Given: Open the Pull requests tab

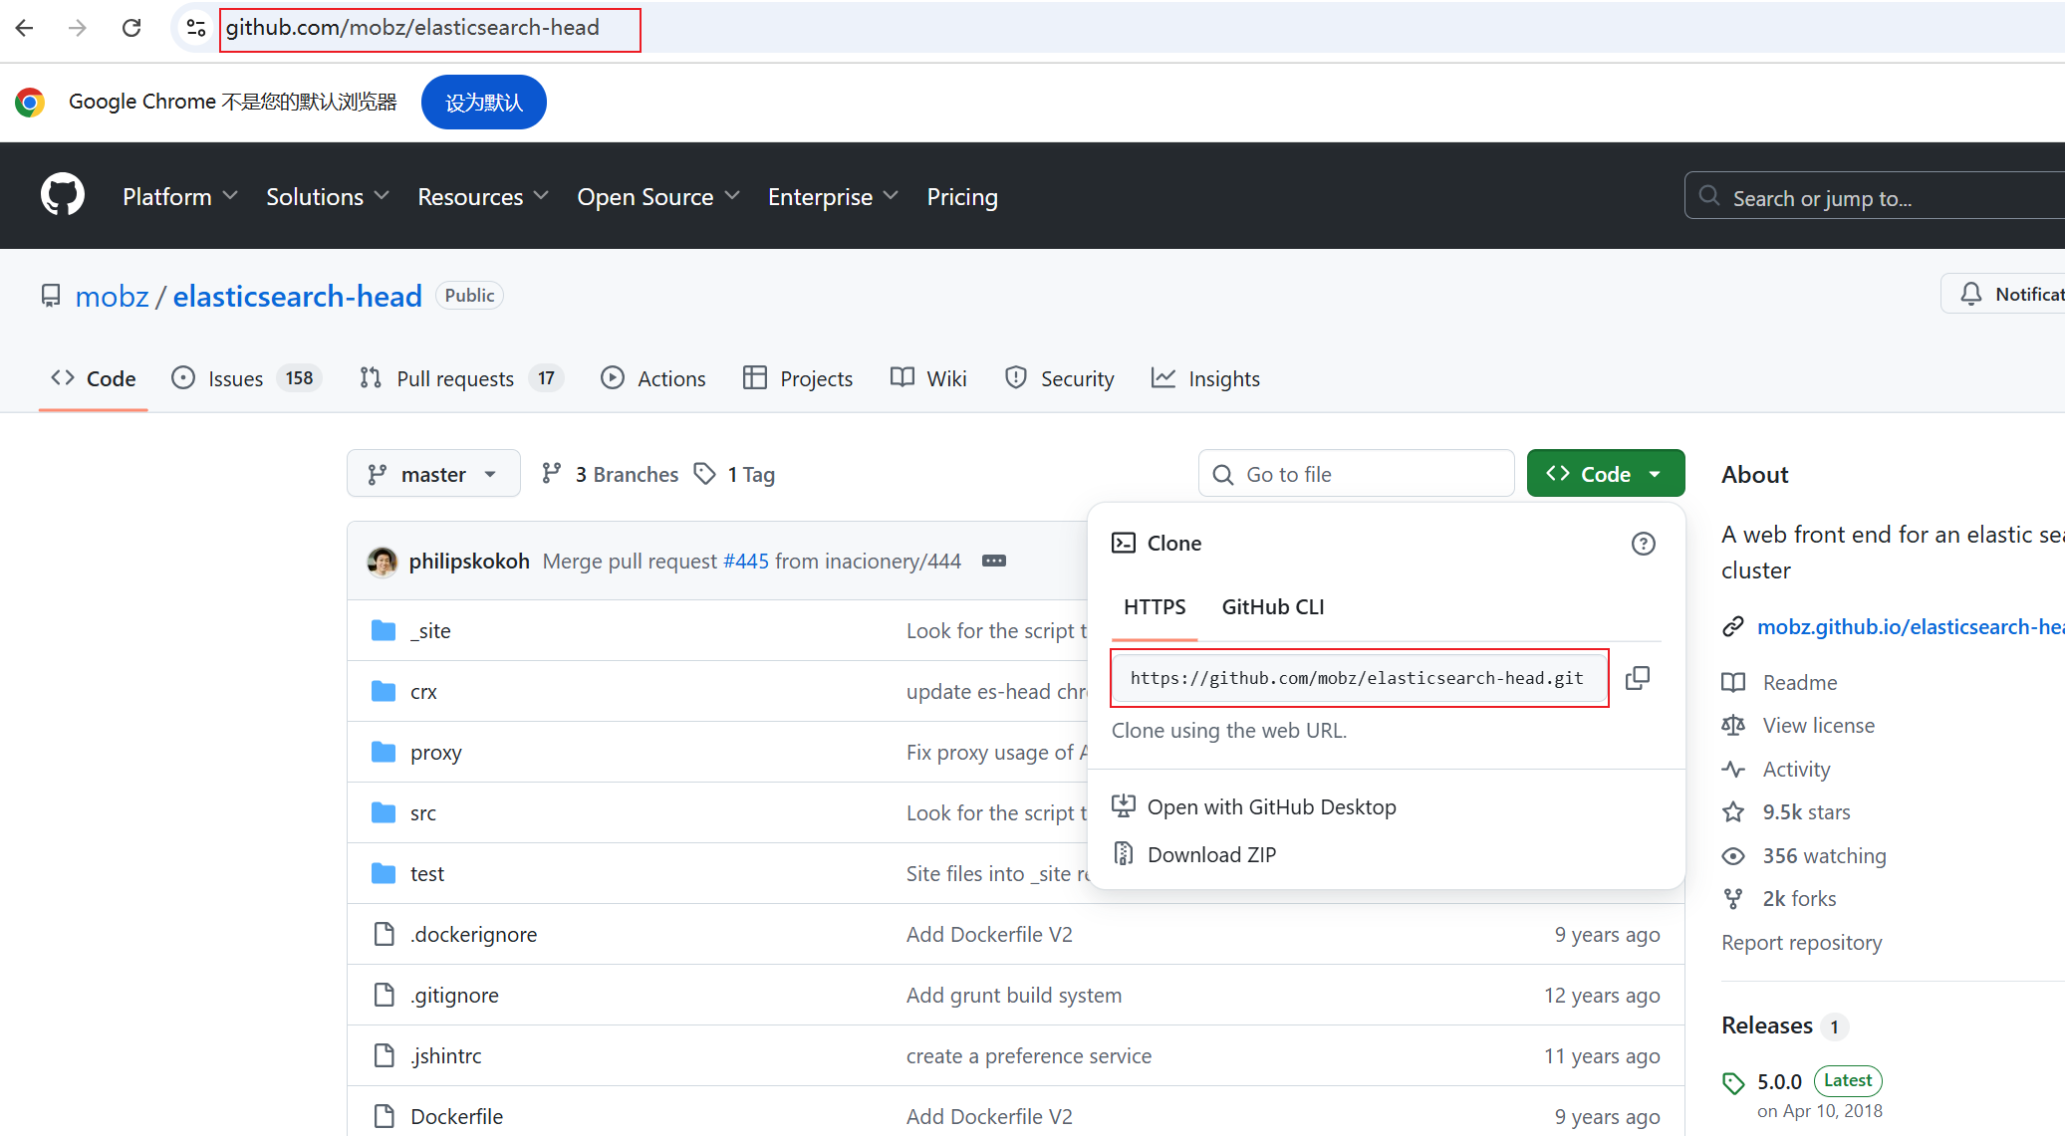Looking at the screenshot, I should (455, 379).
